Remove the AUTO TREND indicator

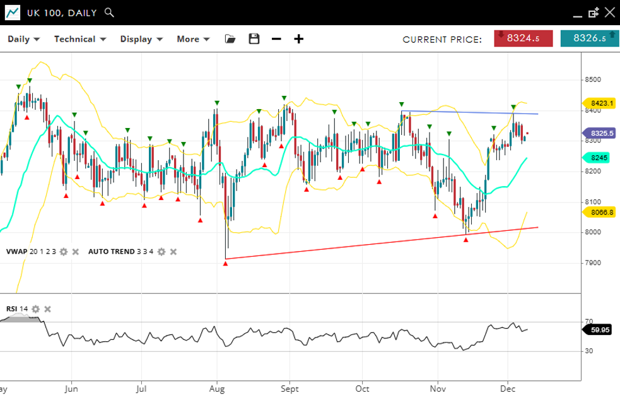tap(173, 252)
